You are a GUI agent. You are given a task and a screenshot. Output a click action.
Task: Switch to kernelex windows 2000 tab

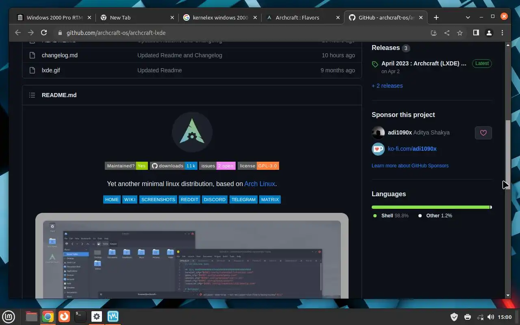click(x=221, y=17)
